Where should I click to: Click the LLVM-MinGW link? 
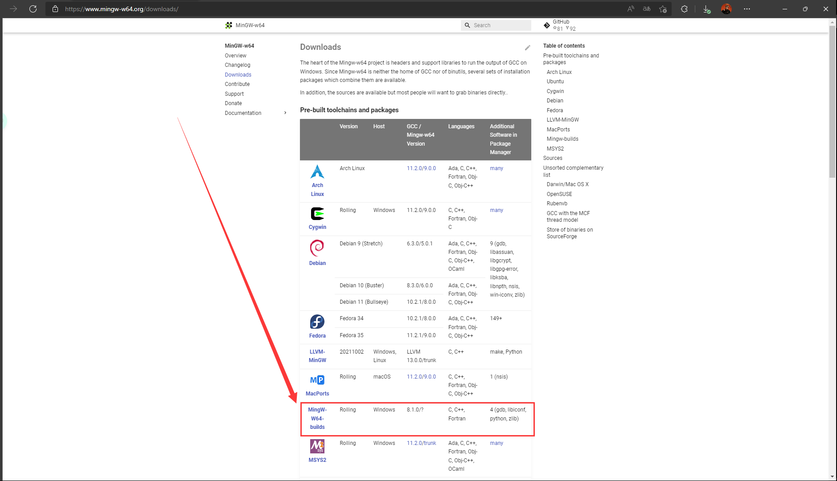pos(317,356)
